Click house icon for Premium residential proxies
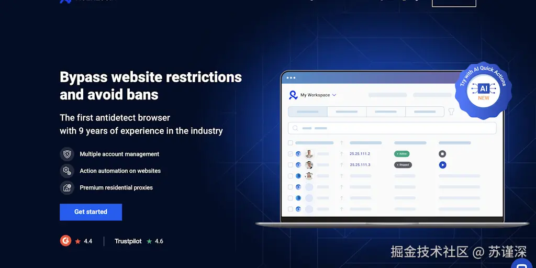 (67, 188)
